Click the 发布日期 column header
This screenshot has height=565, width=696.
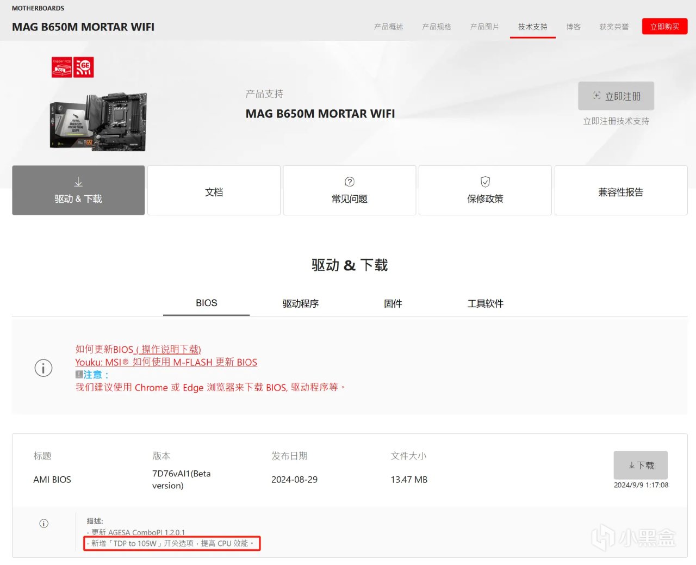click(289, 456)
